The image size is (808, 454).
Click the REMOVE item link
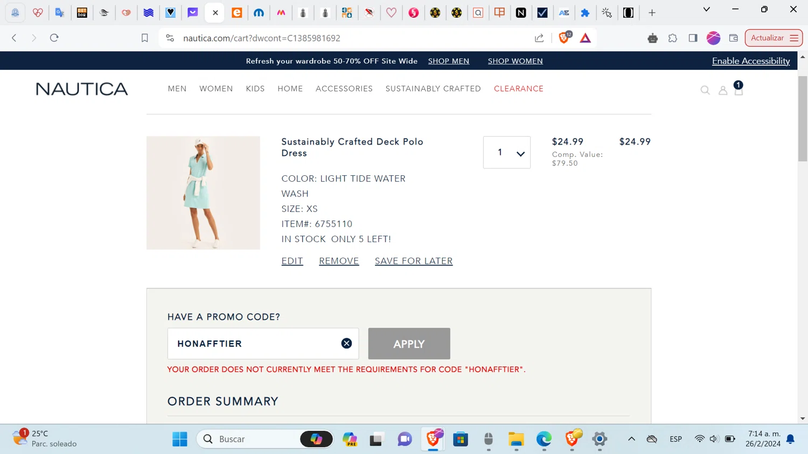339,261
